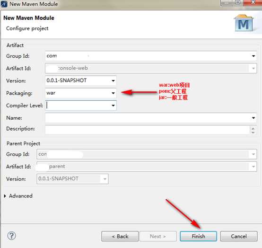
Task: Click the Maven M wizard icon
Action: click(x=244, y=23)
